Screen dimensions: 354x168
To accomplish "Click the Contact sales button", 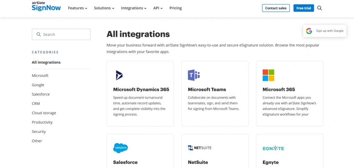I will 276,8.
